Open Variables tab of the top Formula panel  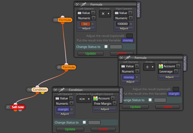138,10
